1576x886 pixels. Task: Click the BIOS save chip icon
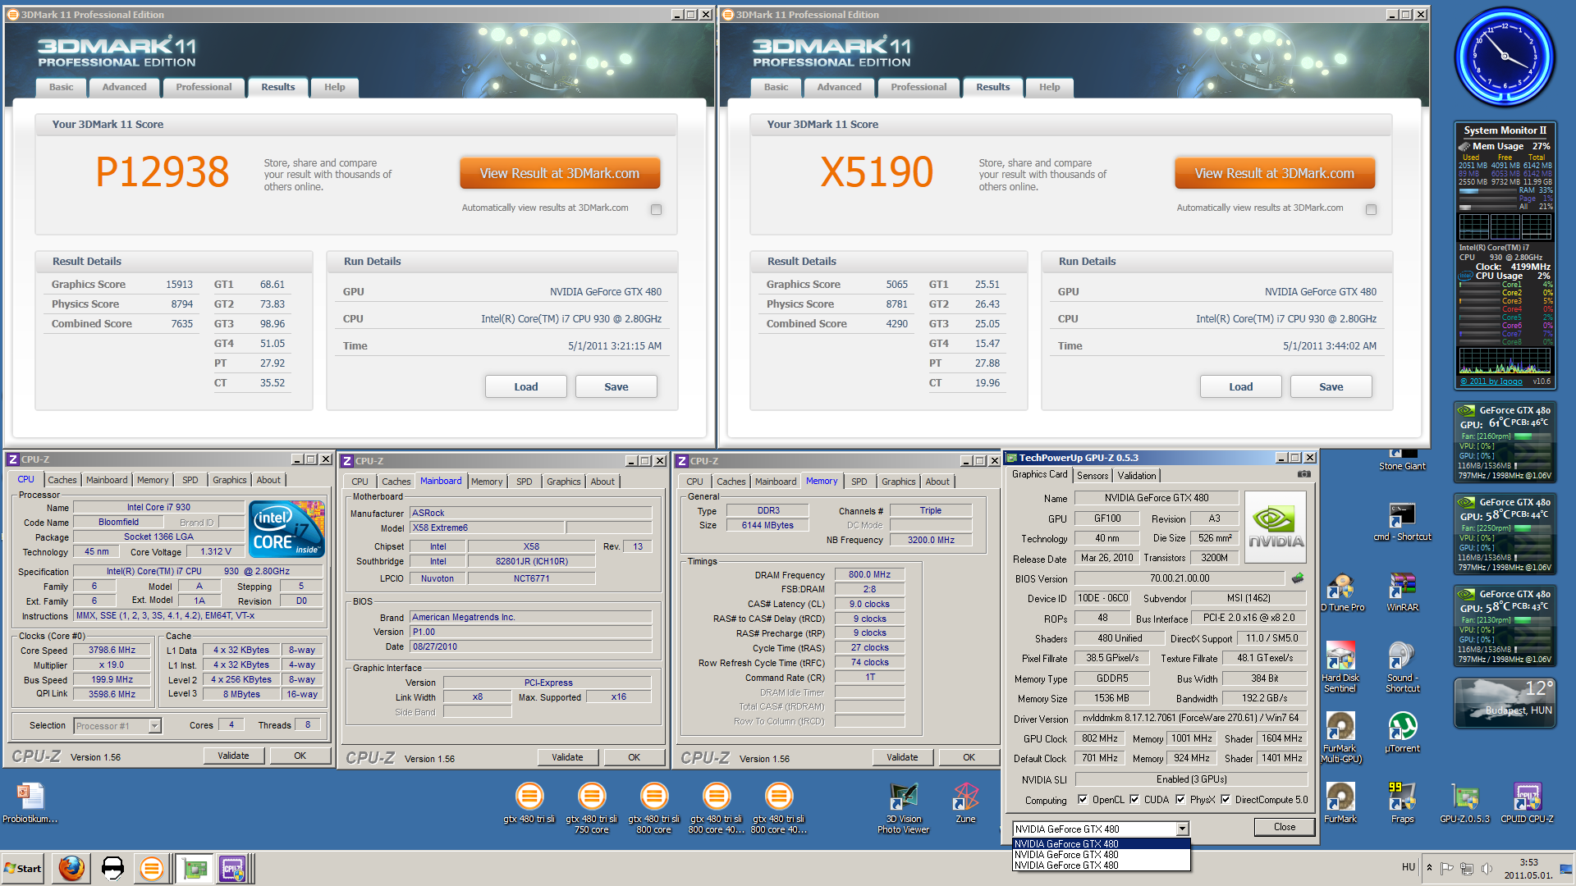pyautogui.click(x=1298, y=578)
